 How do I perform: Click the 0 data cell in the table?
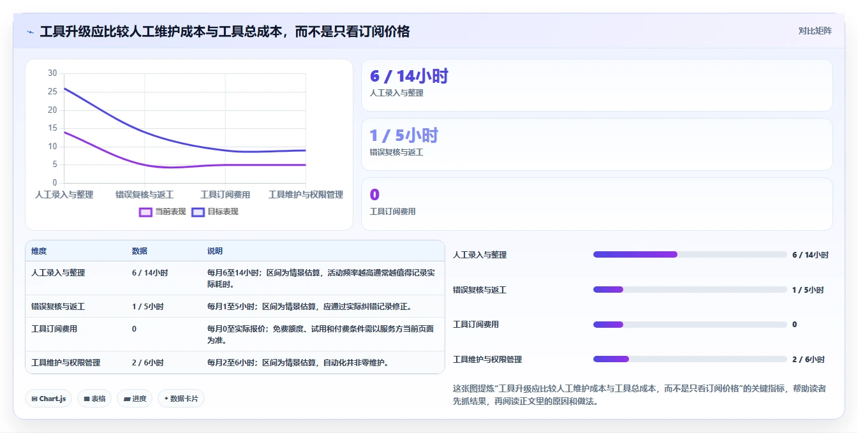pyautogui.click(x=134, y=329)
